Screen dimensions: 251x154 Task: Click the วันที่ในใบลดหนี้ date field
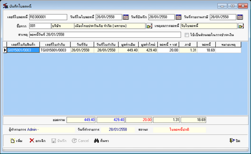point(109,17)
